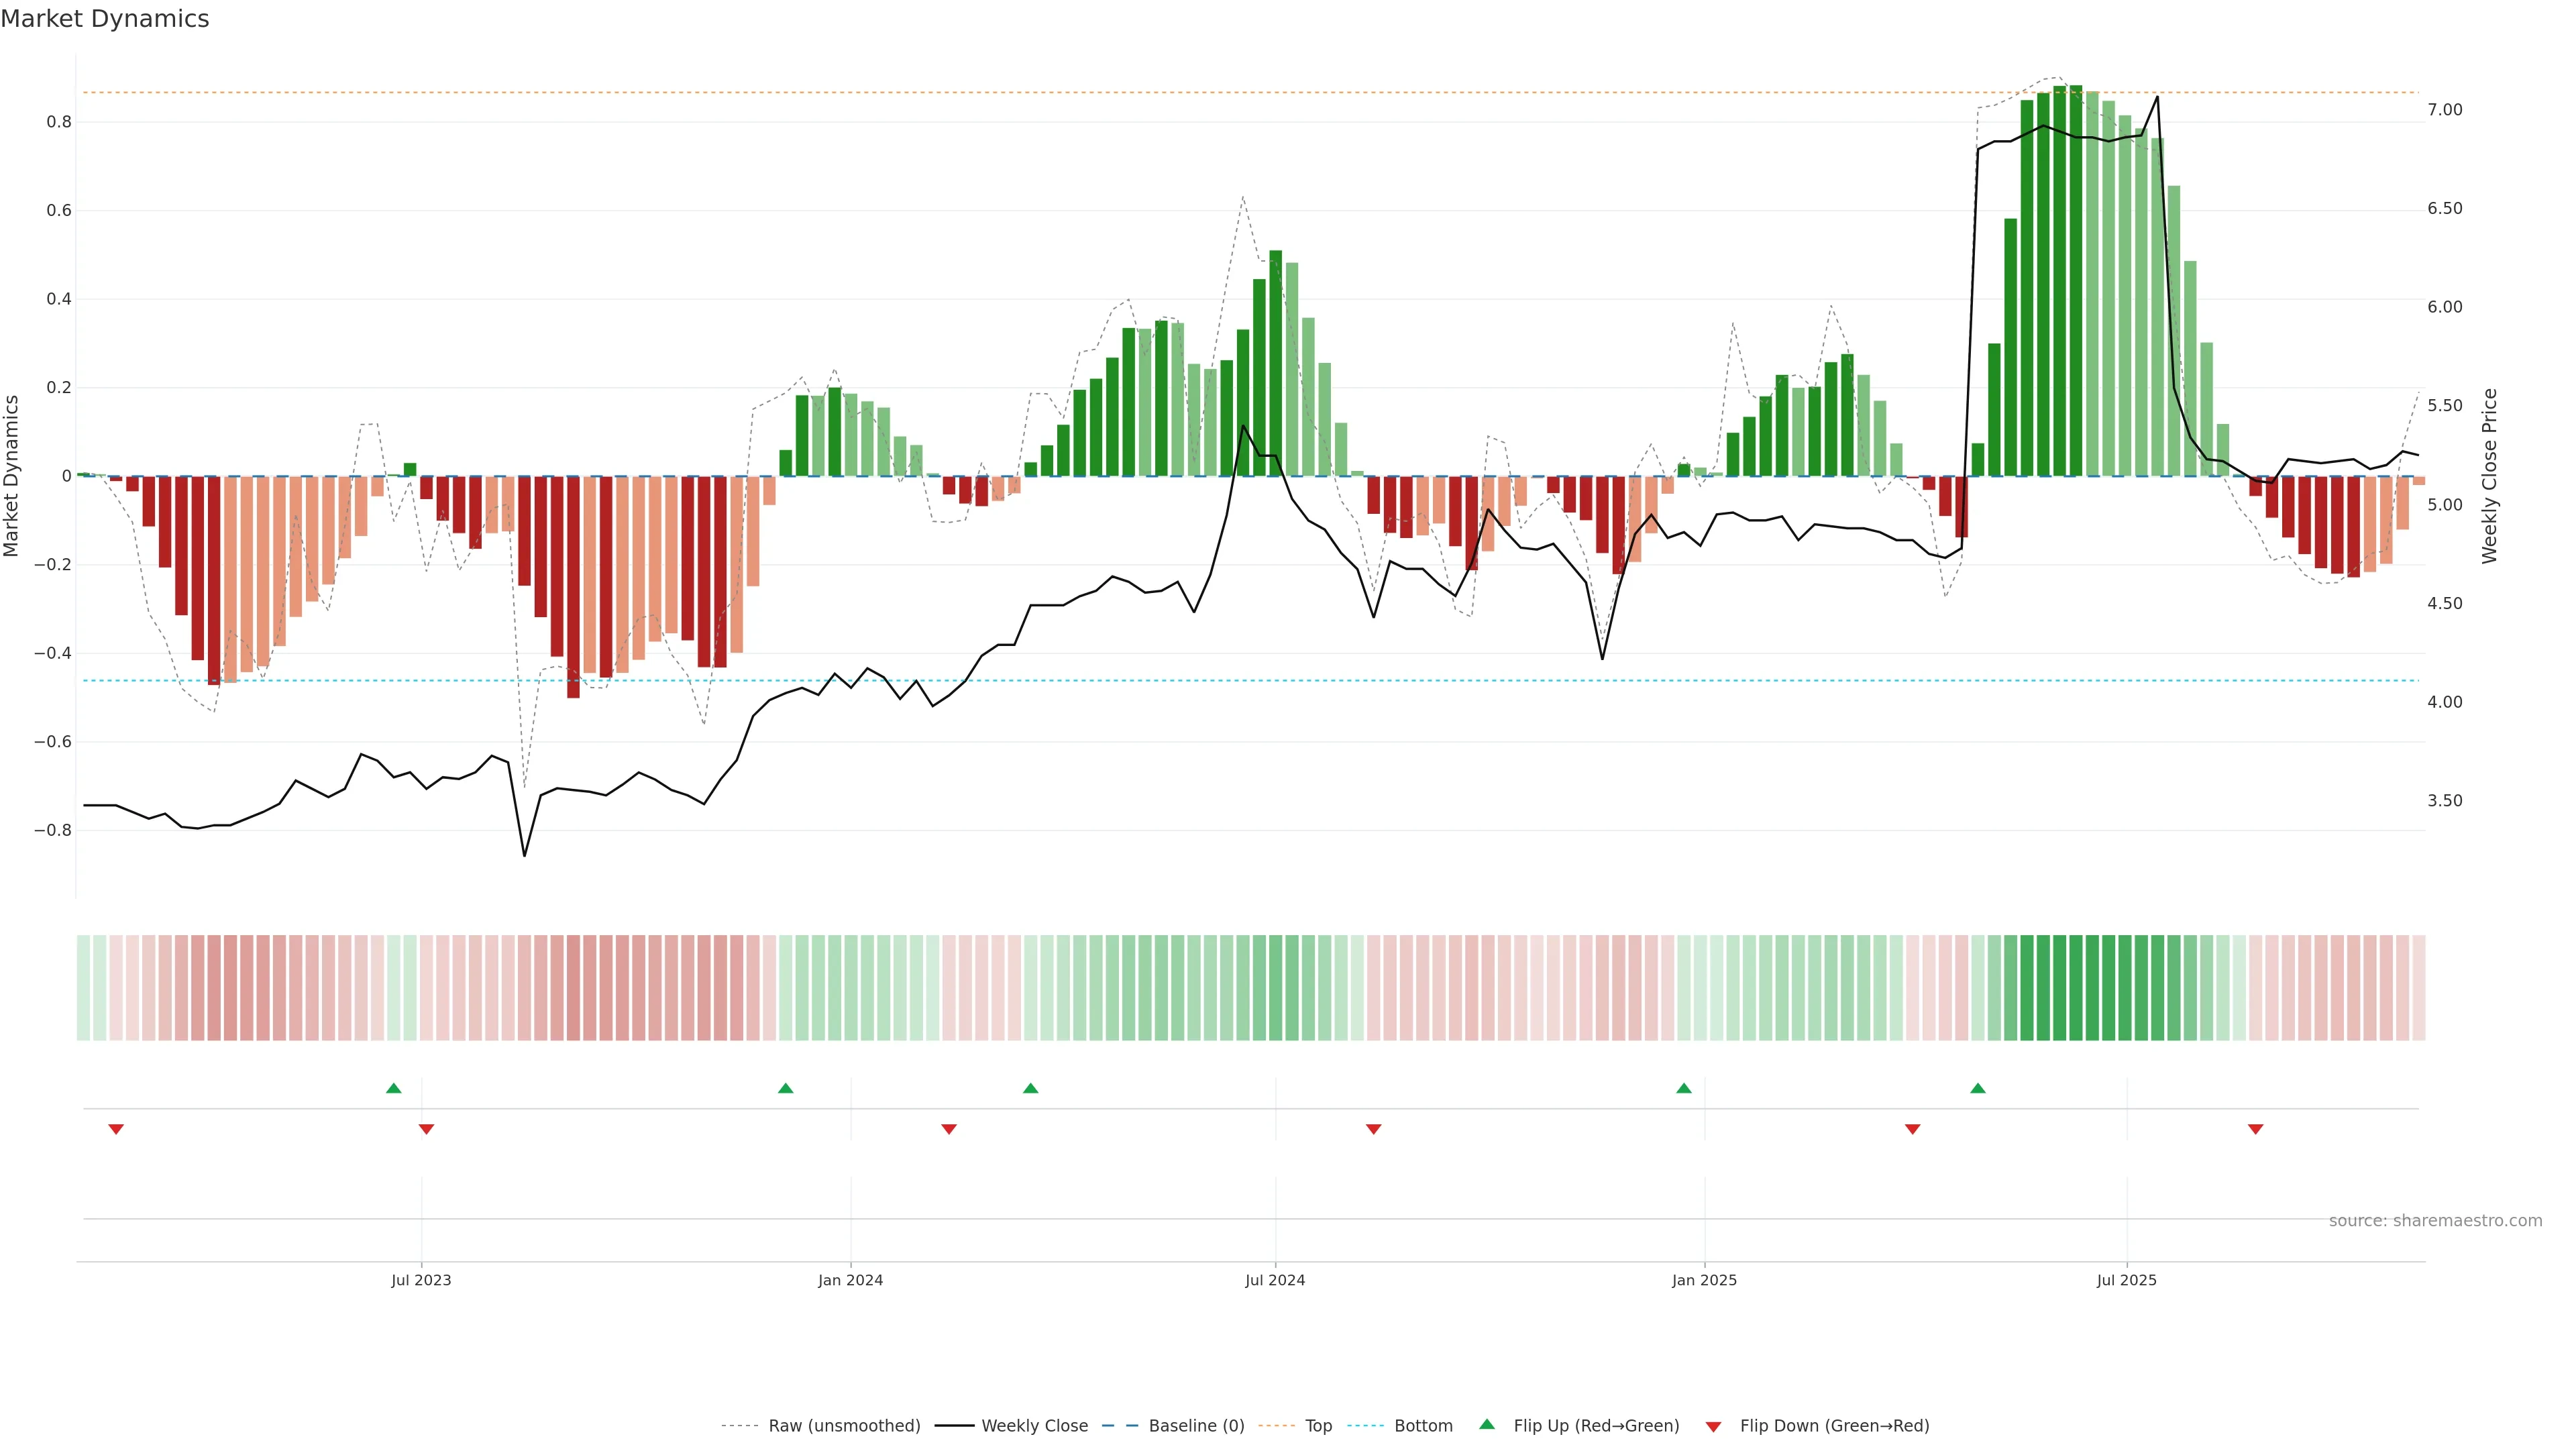Viewport: 2576px width, 1449px height.
Task: Click the Jan 2024 x-axis label
Action: click(x=850, y=1280)
